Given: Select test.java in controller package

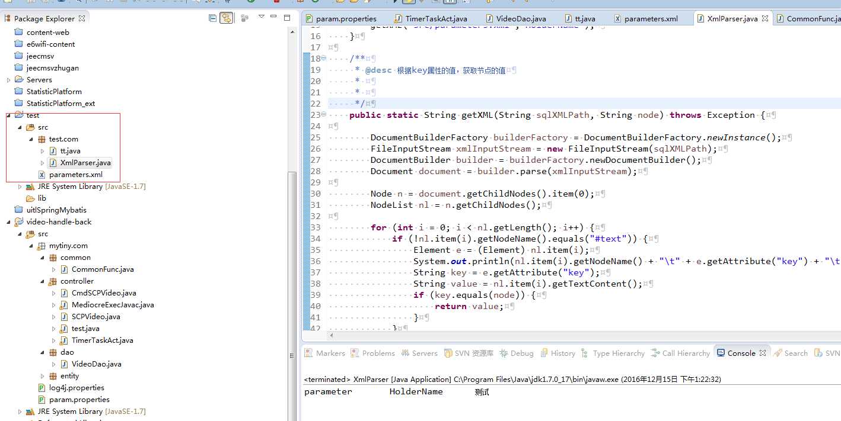Looking at the screenshot, I should pos(85,329).
